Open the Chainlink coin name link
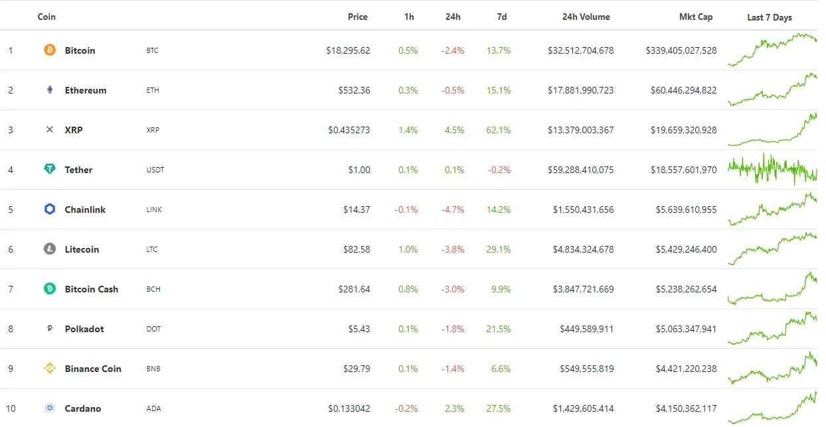Screen dimensions: 826x427 point(85,210)
